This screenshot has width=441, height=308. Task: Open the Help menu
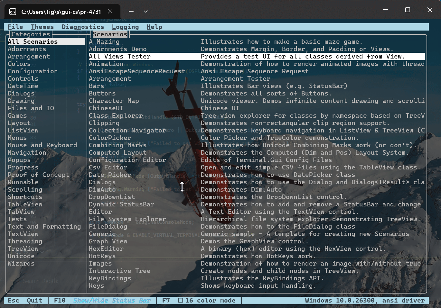[x=154, y=27]
